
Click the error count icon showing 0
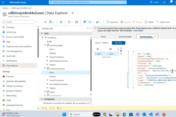tap(58, 108)
